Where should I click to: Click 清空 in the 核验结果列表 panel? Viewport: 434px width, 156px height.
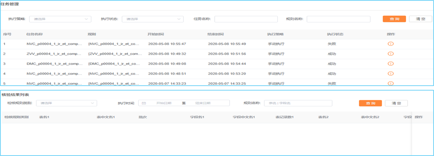[396, 103]
